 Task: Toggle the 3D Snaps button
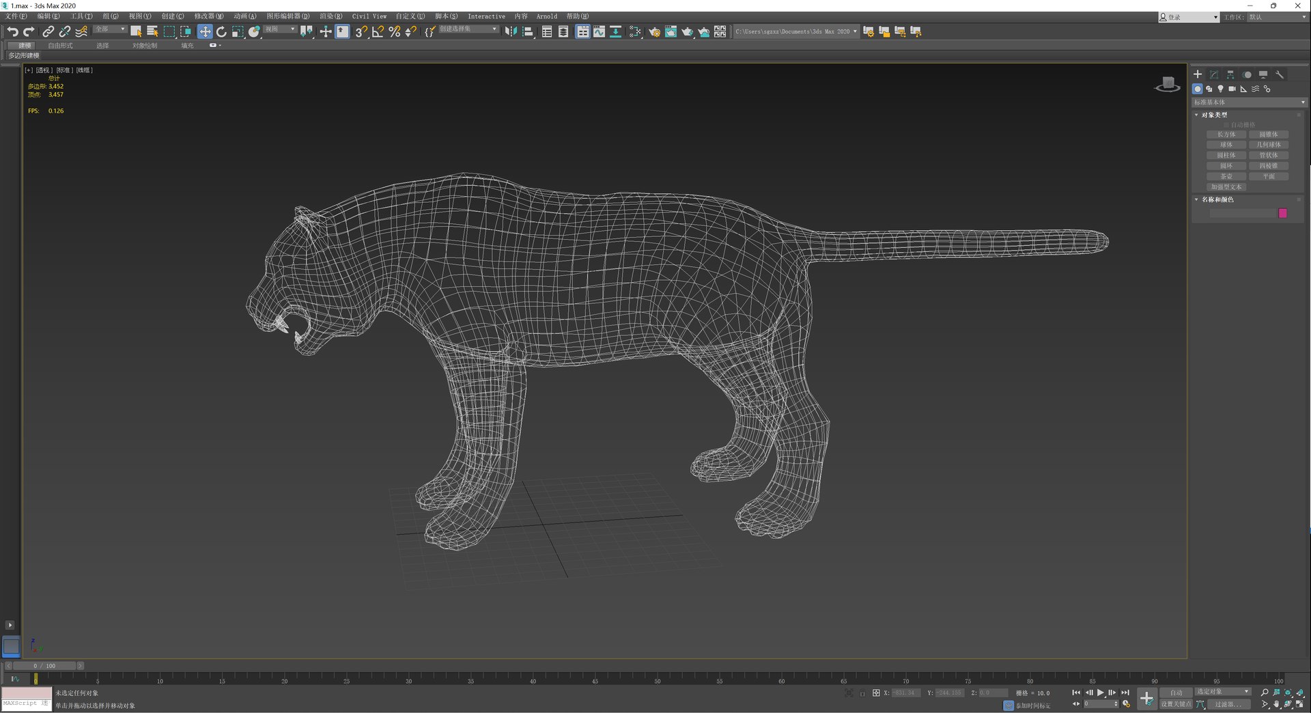[361, 31]
